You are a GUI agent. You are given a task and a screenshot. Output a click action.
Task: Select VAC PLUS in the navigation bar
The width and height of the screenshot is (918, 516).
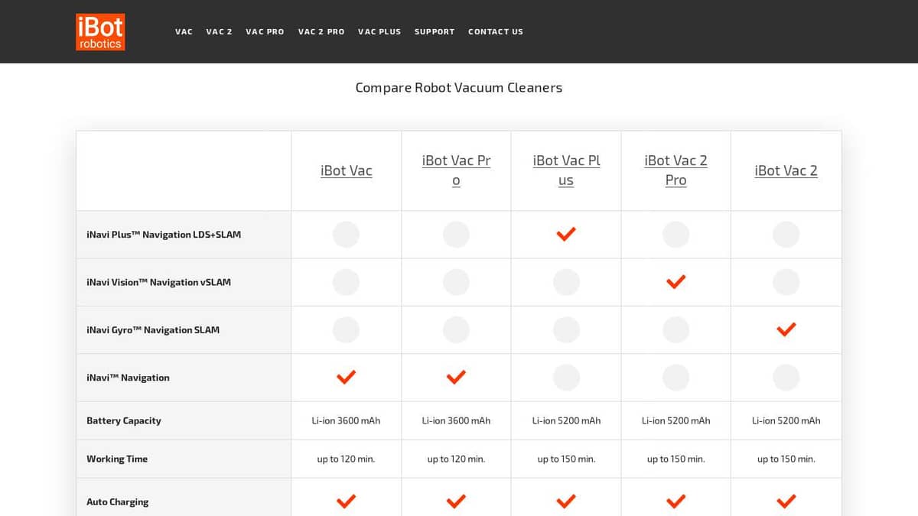(379, 32)
